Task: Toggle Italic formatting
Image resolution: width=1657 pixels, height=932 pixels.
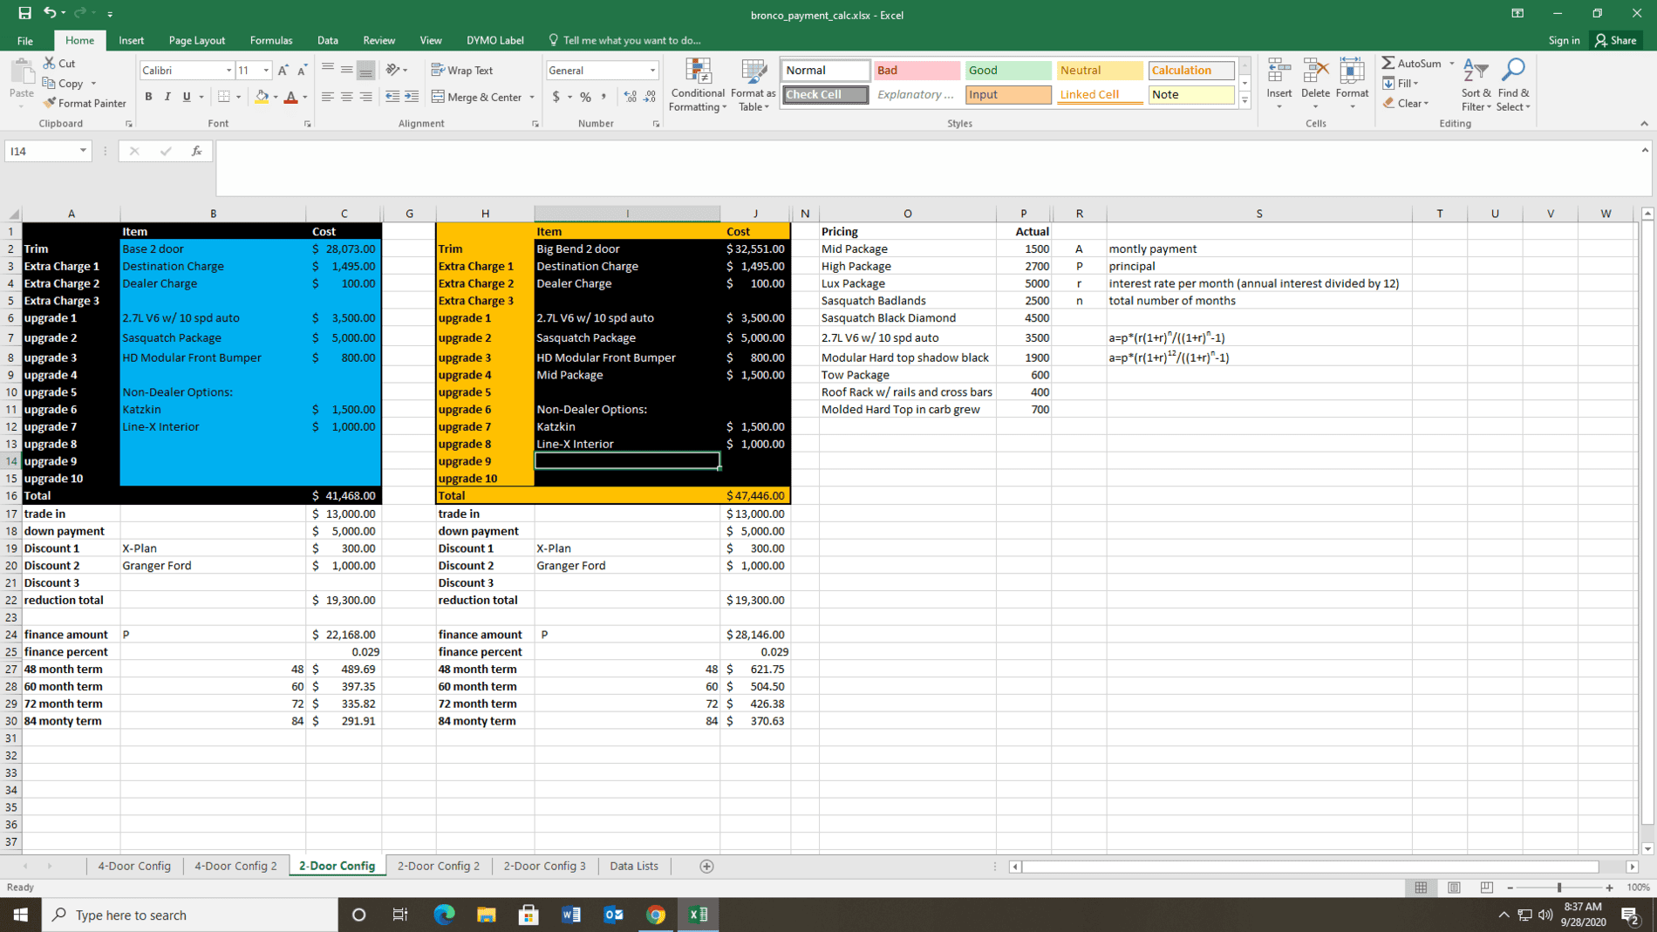Action: 167,97
